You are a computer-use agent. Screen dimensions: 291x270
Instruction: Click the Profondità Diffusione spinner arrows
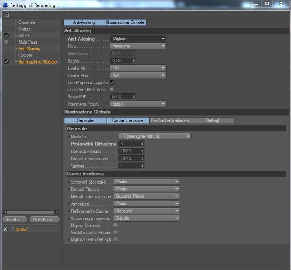click(x=142, y=144)
